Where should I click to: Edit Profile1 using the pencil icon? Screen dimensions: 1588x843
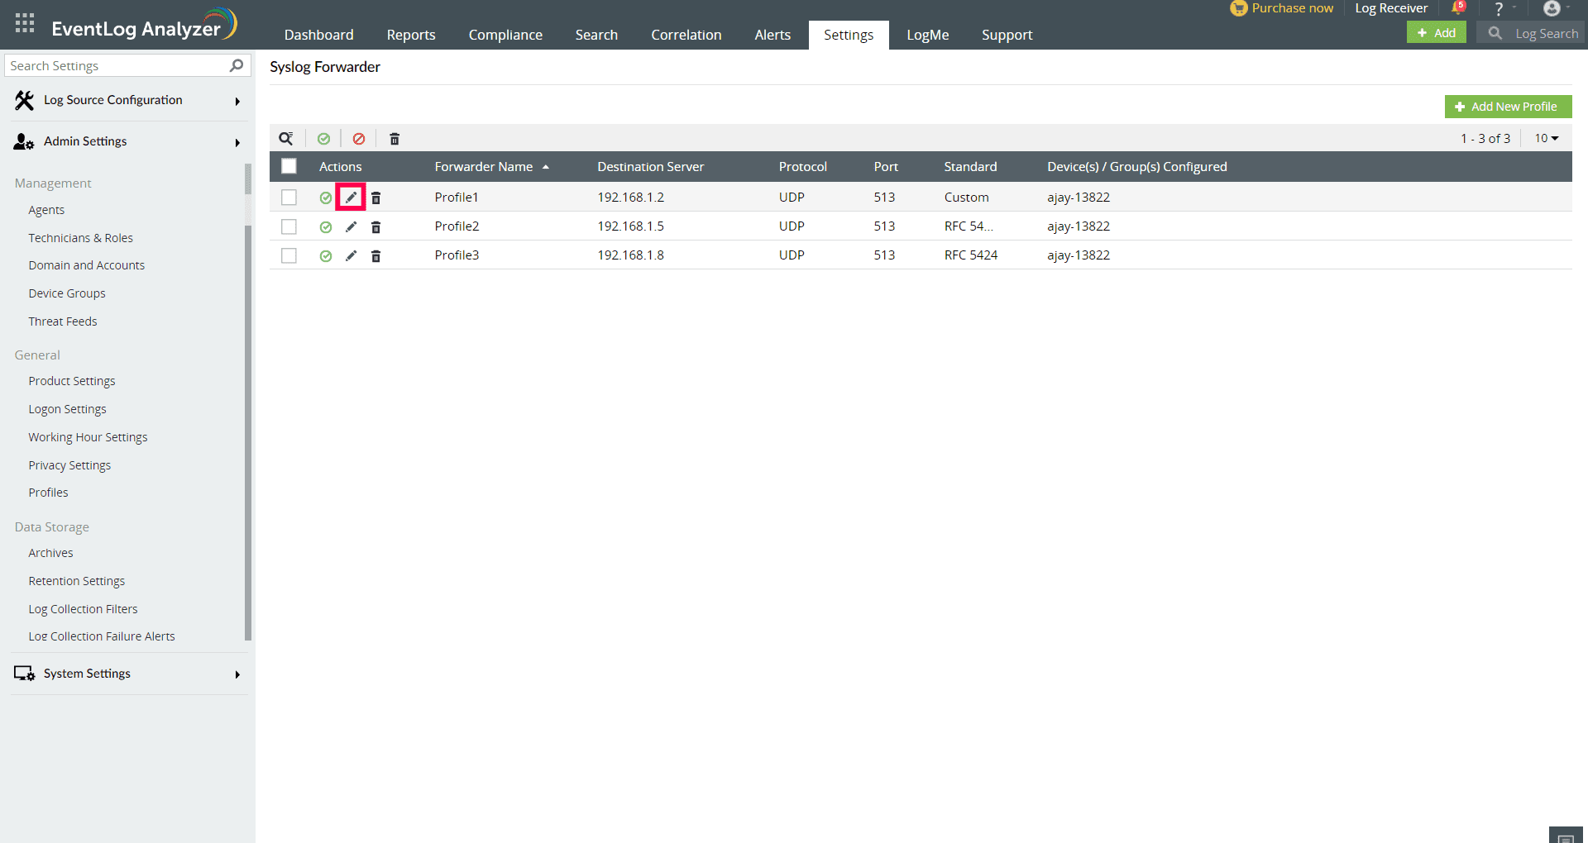[x=352, y=197]
